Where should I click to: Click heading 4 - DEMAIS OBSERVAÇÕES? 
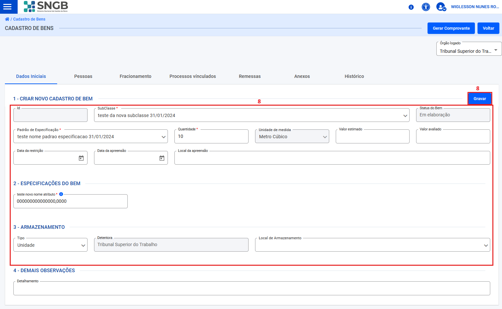coord(44,271)
